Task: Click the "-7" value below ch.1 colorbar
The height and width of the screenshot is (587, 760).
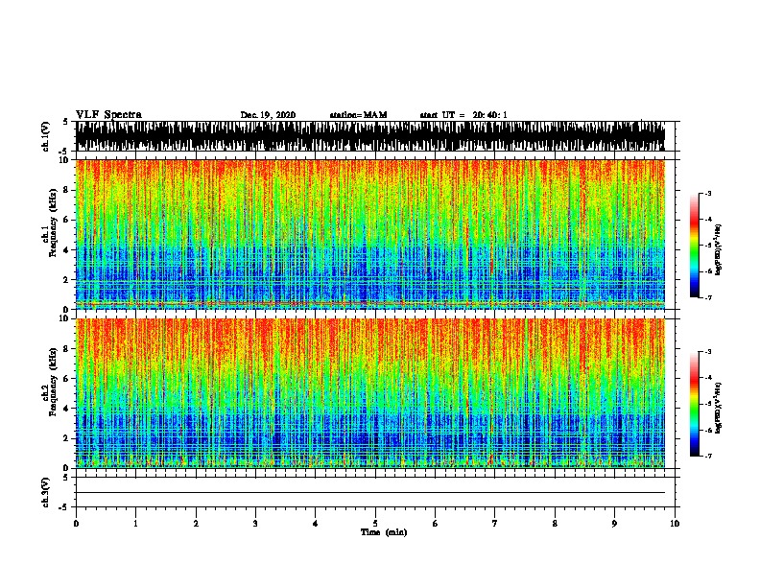Action: click(708, 297)
